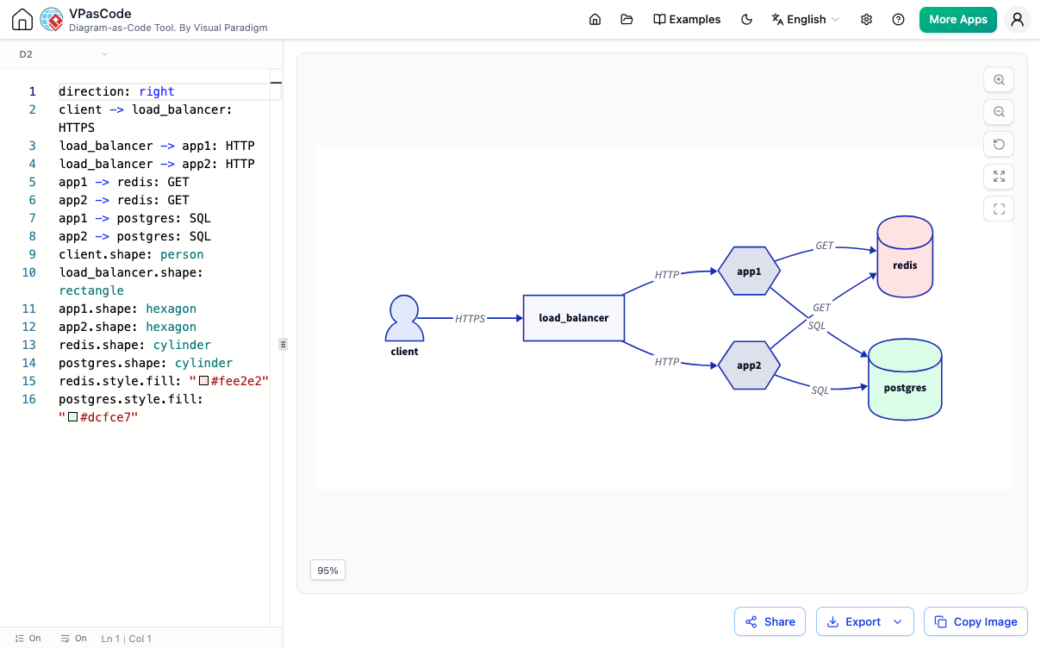The image size is (1041, 649).
Task: Toggle dark mode with the moon icon
Action: (x=747, y=20)
